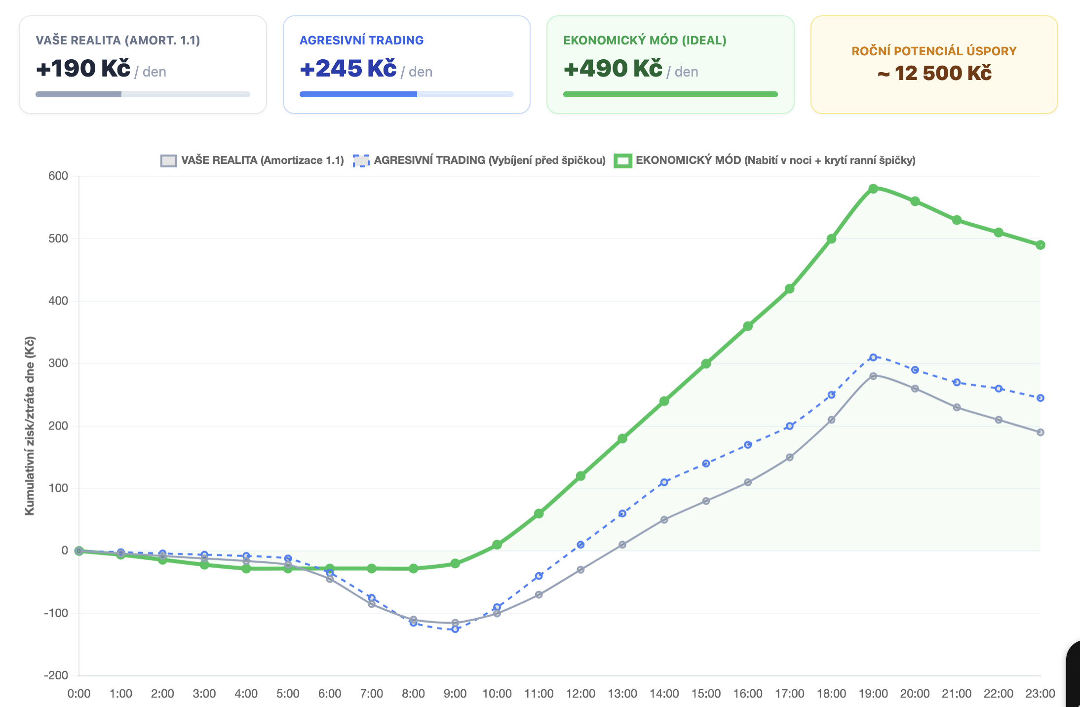Screen dimensions: 1080x707
Task: Toggle EKONOMICKÝ MÓD green legend swatch
Action: click(622, 161)
